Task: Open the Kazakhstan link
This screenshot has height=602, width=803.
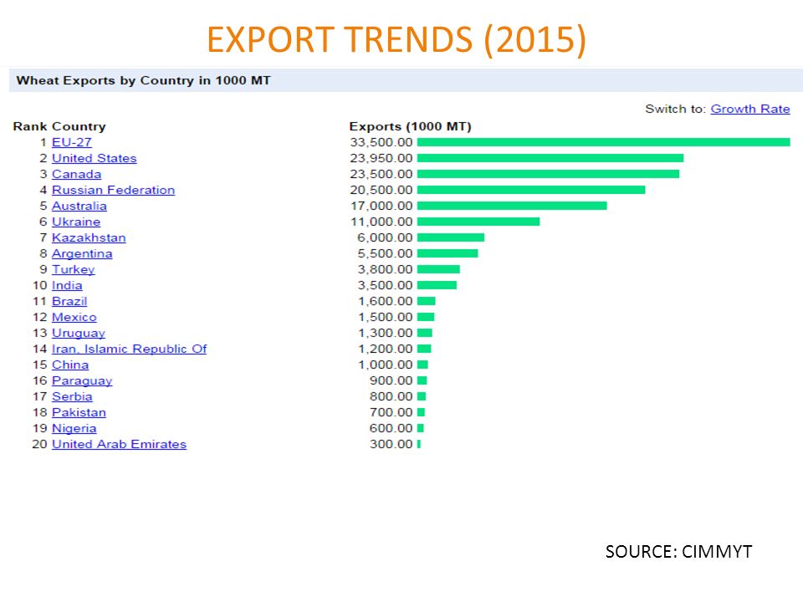Action: [89, 237]
